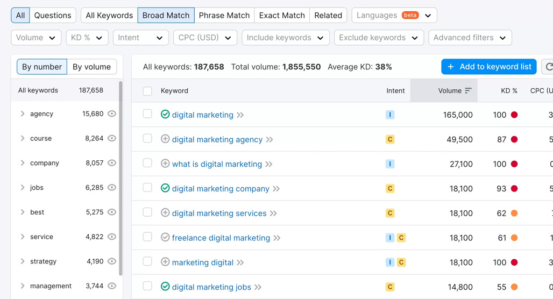The width and height of the screenshot is (553, 299).
Task: Open the Volume filter dropdown
Action: tap(36, 38)
